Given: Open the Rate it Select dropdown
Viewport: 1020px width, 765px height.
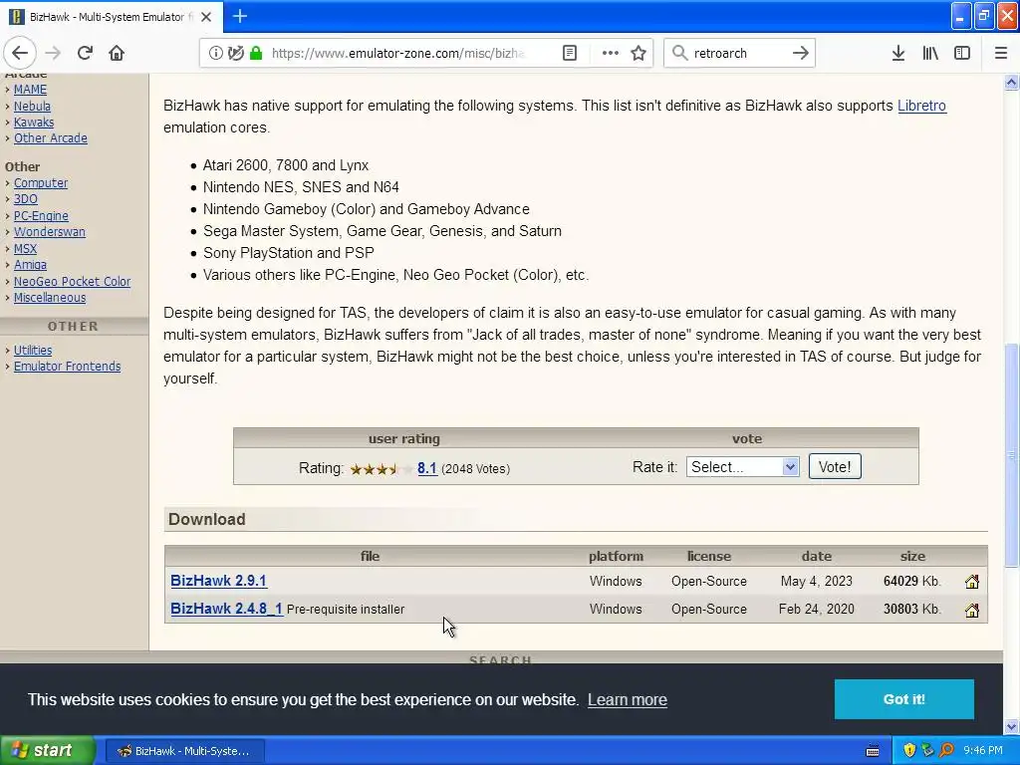Looking at the screenshot, I should [x=742, y=466].
